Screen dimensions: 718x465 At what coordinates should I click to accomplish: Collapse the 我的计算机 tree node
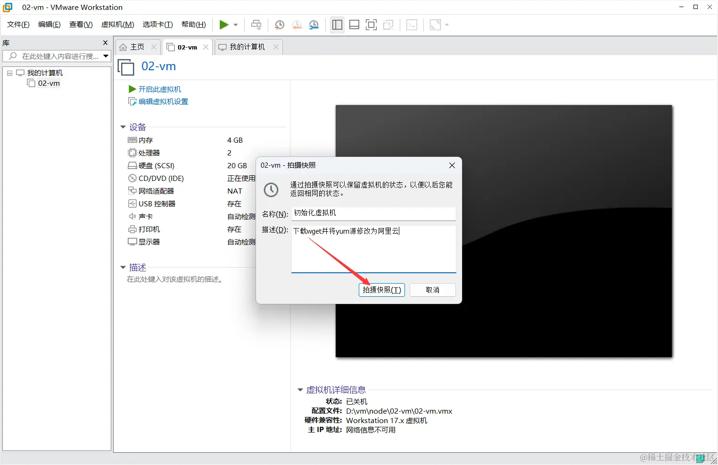pos(9,73)
